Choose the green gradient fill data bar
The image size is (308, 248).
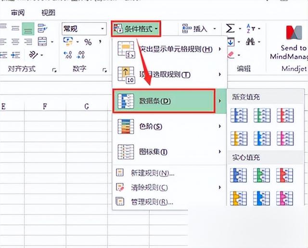(x=262, y=115)
